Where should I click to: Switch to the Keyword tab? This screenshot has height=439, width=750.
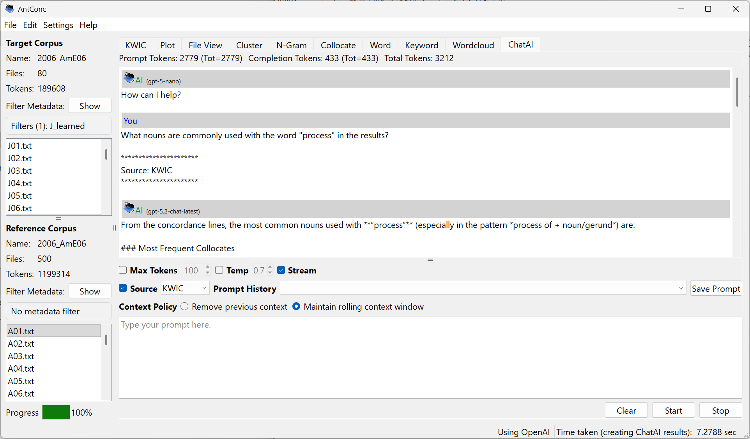coord(422,45)
